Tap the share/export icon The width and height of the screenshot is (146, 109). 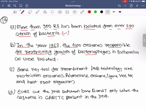coord(27,6)
